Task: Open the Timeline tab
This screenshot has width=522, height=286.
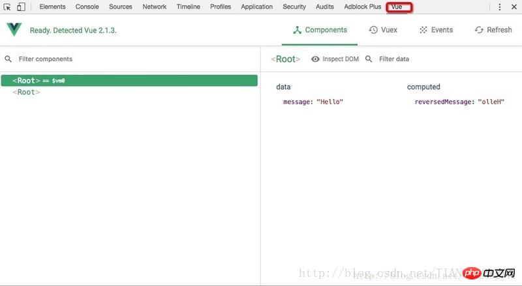Action: click(189, 7)
